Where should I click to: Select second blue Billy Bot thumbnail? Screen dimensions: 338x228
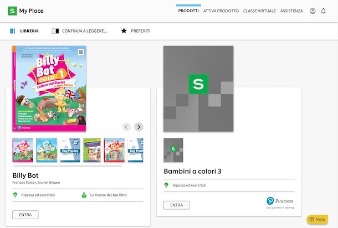point(47,150)
